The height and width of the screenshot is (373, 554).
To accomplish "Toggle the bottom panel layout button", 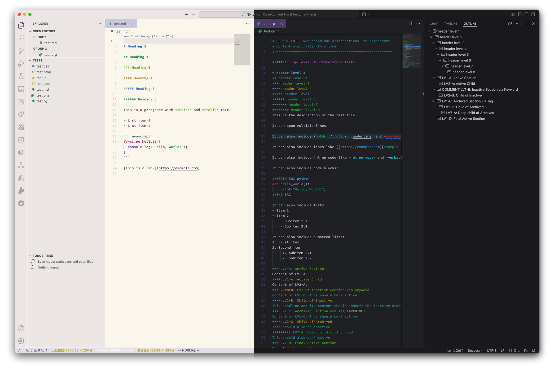I will [526, 14].
